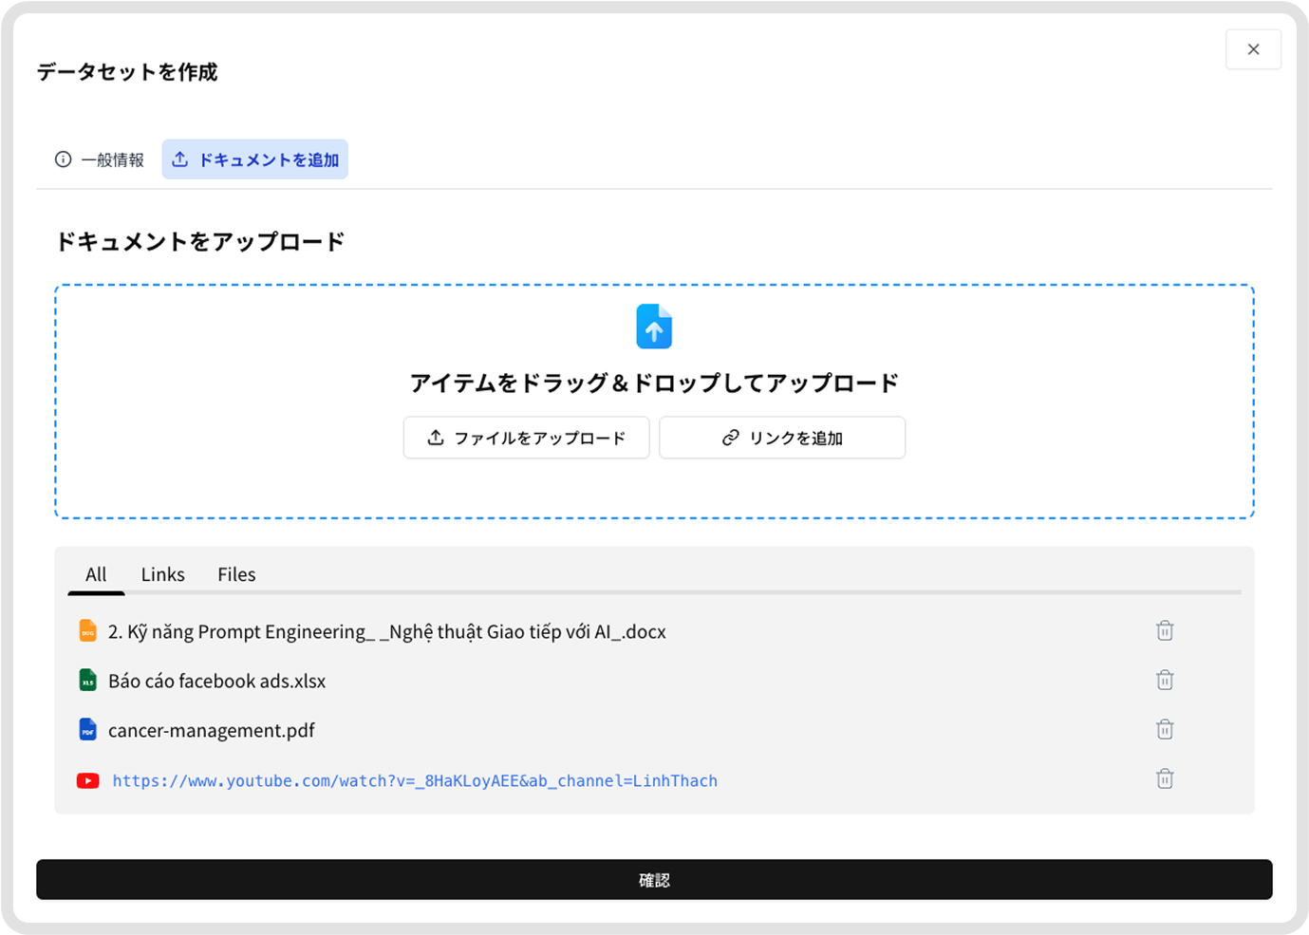The image size is (1309, 935).
Task: Select the Links filter tab
Action: point(161,573)
